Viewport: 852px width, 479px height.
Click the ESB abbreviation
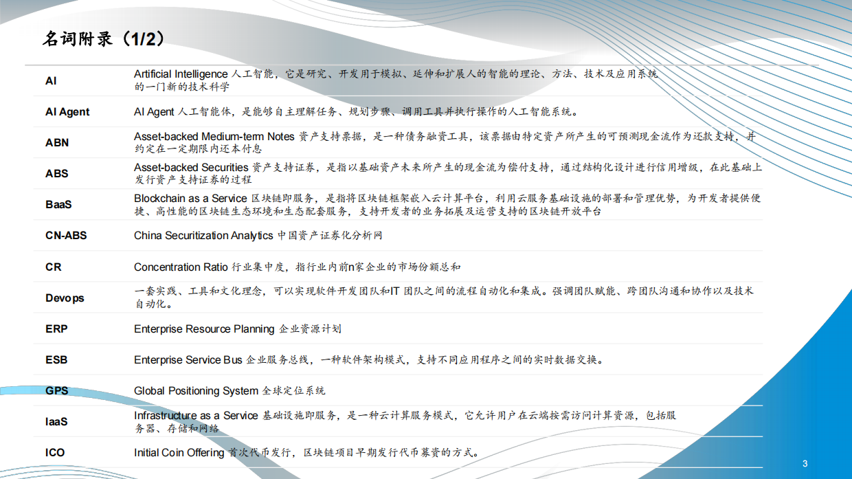click(56, 360)
